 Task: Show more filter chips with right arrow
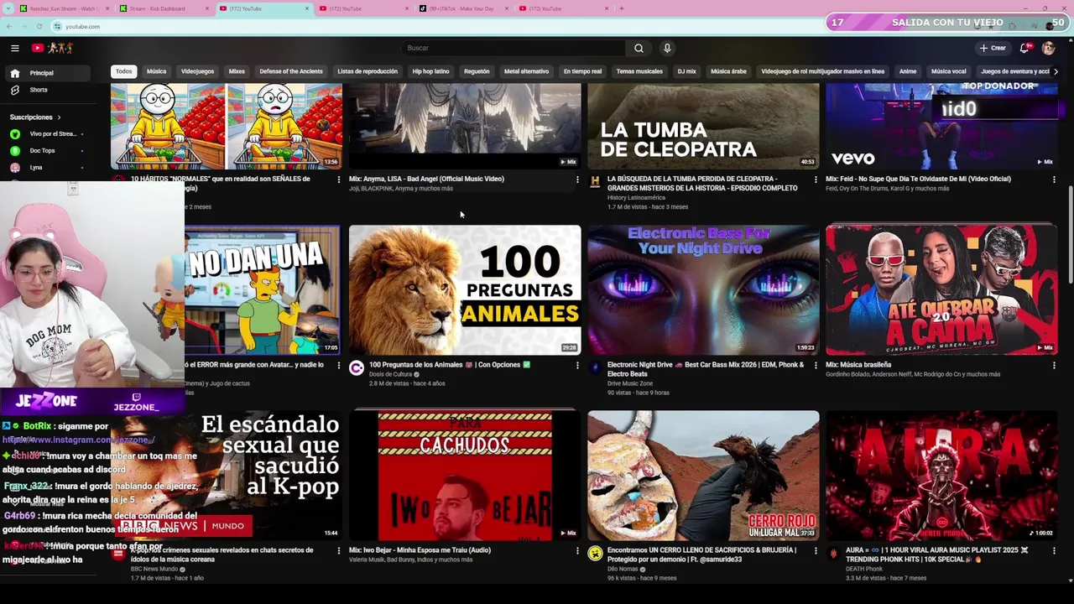coord(1056,71)
